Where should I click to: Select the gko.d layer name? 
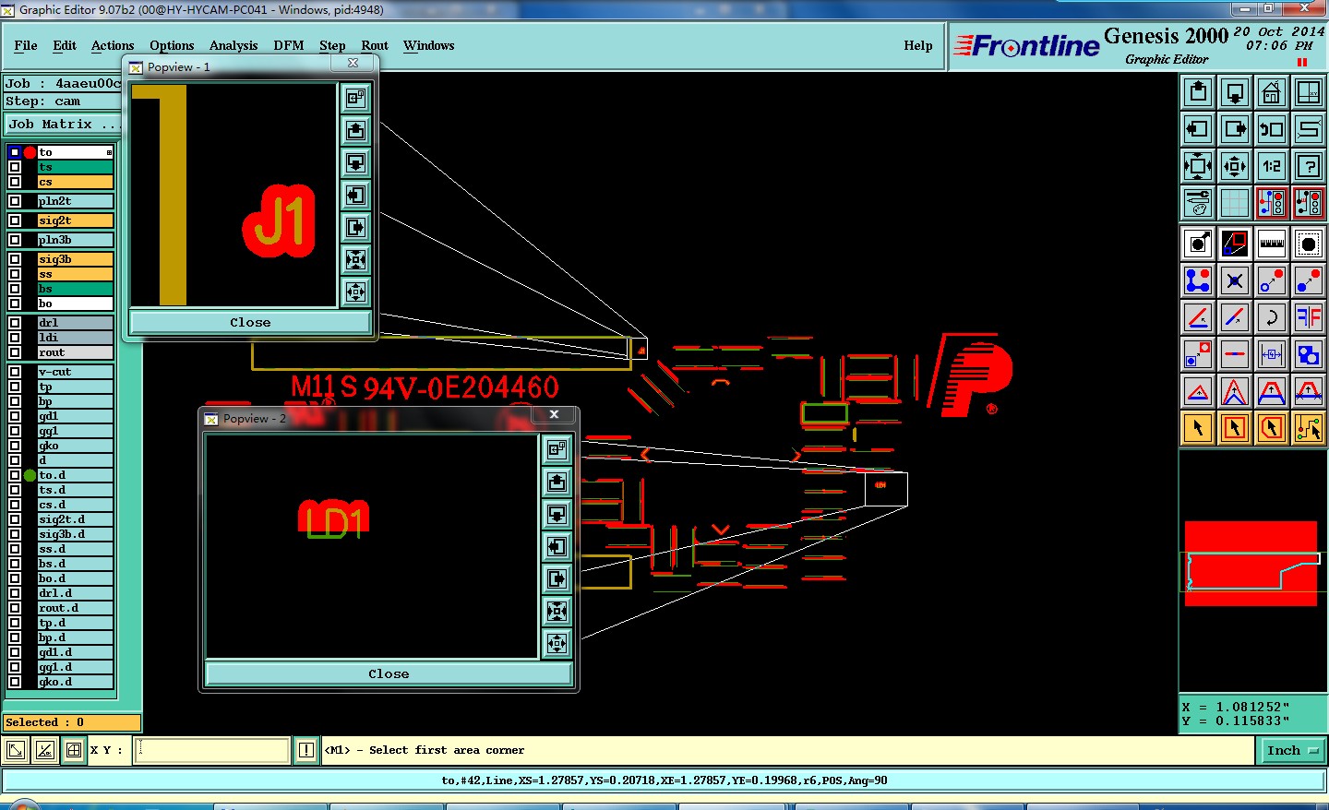[x=76, y=682]
